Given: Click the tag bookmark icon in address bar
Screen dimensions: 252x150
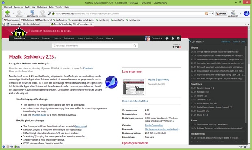Looking at the screenshot, I should click(209, 13).
